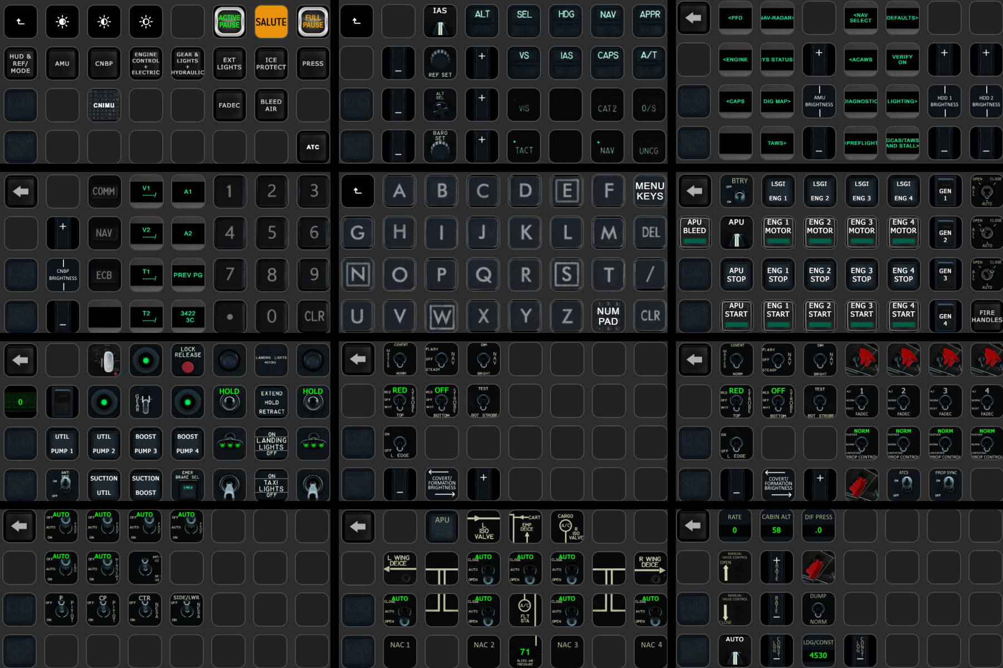Screen dimensions: 1003x668
Task: Adjust the HDD 1 BRIGHTNESS control
Action: tap(944, 101)
